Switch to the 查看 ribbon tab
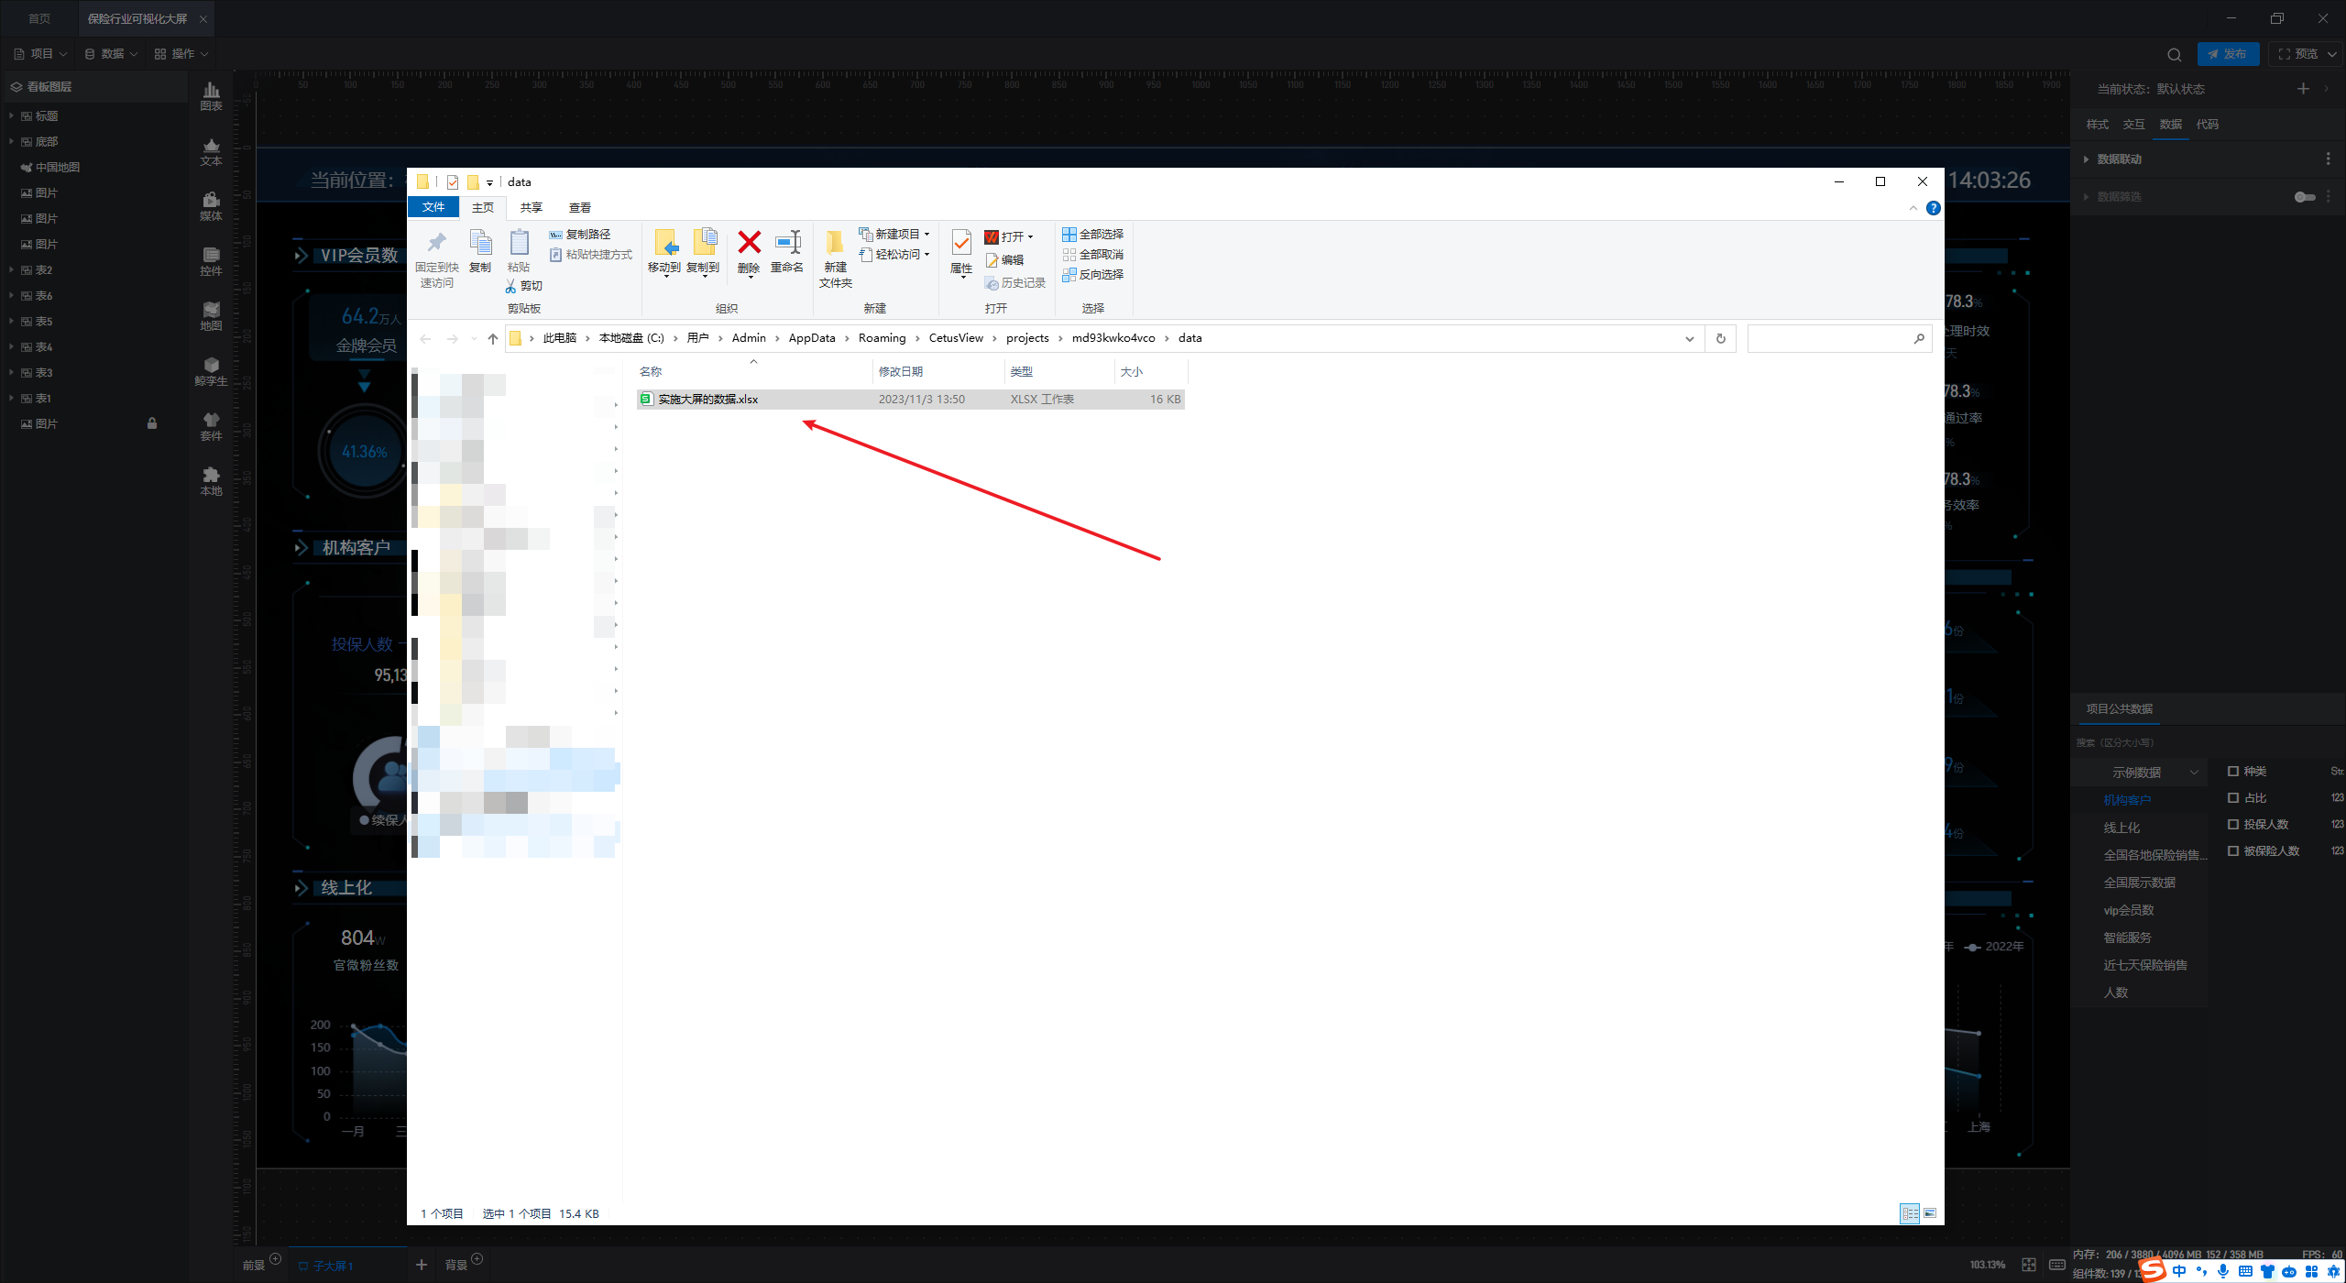 pyautogui.click(x=579, y=208)
